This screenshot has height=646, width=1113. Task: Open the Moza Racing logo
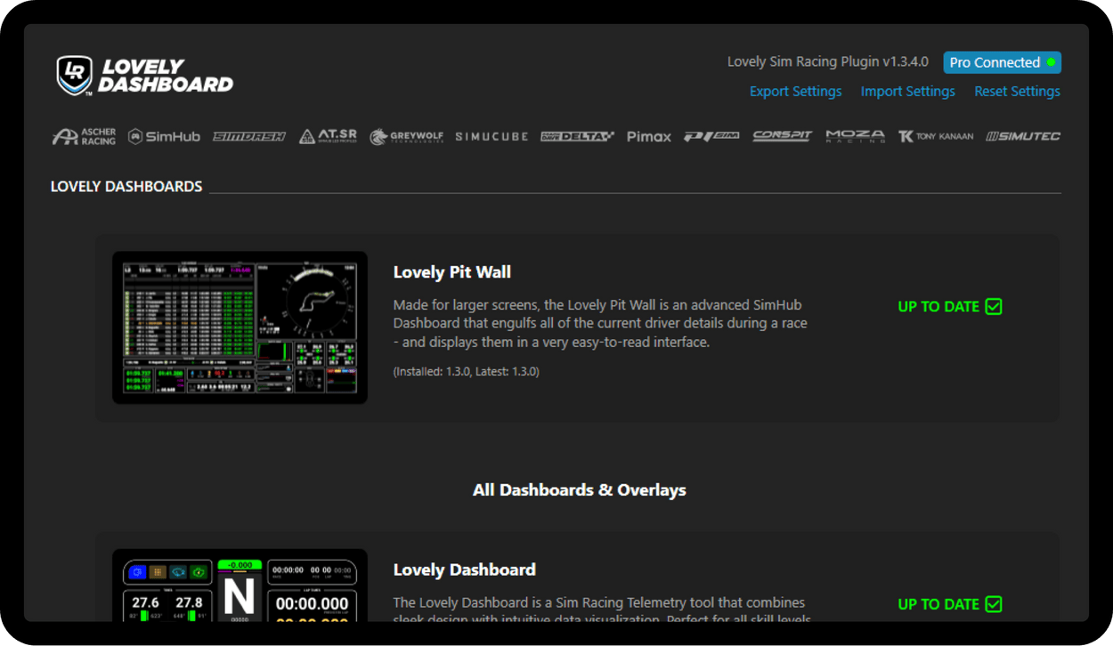point(855,136)
